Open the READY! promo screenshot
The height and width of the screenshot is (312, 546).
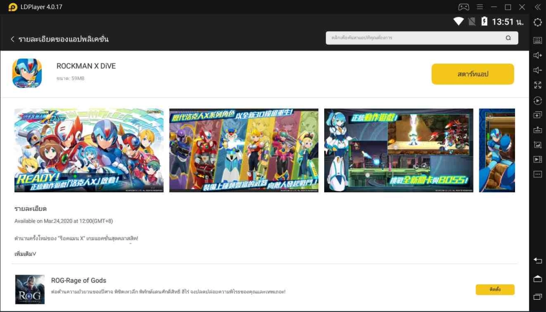89,150
